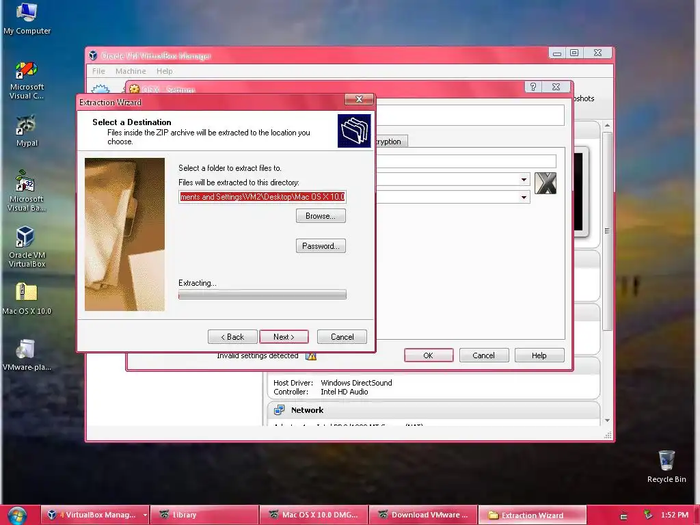The image size is (700, 525).
Task: Click the Invalid settings warning icon
Action: 311,355
